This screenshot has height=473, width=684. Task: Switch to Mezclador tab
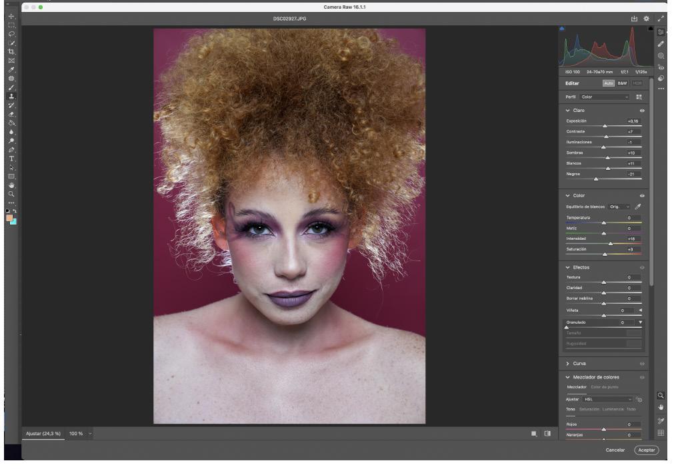click(x=576, y=387)
